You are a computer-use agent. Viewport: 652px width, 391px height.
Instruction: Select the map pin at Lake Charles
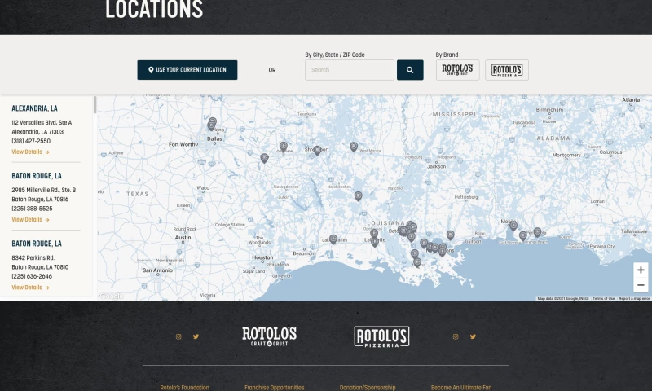(x=333, y=239)
